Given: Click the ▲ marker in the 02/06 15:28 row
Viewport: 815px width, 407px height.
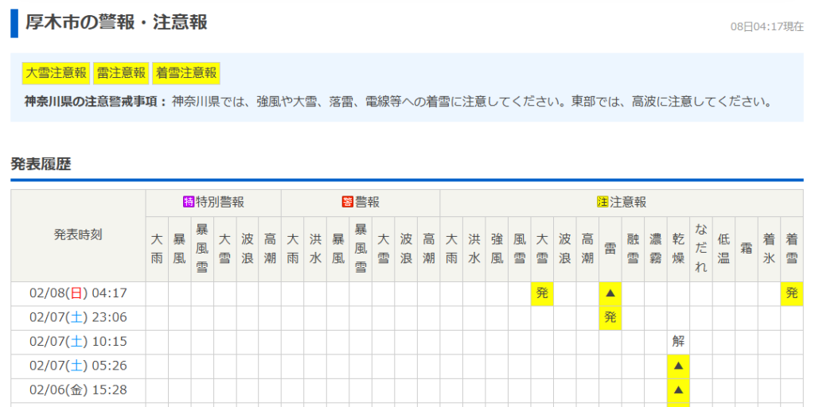Looking at the screenshot, I should [678, 390].
